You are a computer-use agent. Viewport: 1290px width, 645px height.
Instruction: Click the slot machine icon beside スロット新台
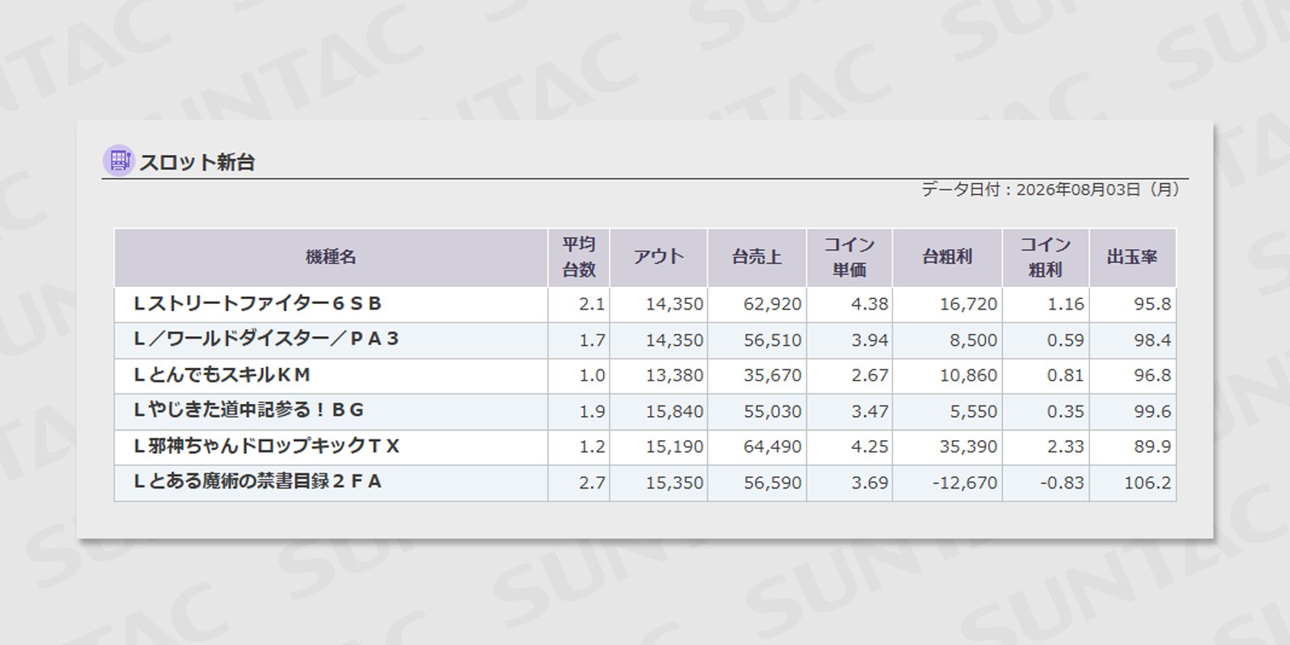click(x=119, y=161)
